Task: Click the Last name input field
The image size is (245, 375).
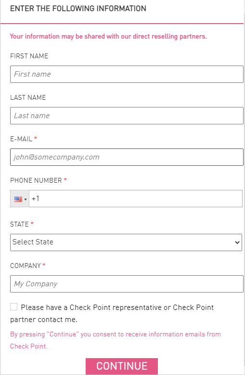Action: [127, 116]
